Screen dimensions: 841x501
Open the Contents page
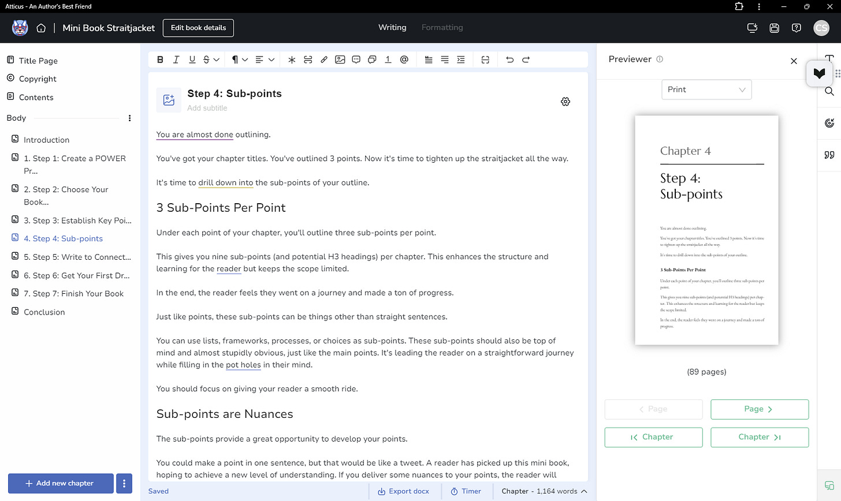pyautogui.click(x=36, y=97)
